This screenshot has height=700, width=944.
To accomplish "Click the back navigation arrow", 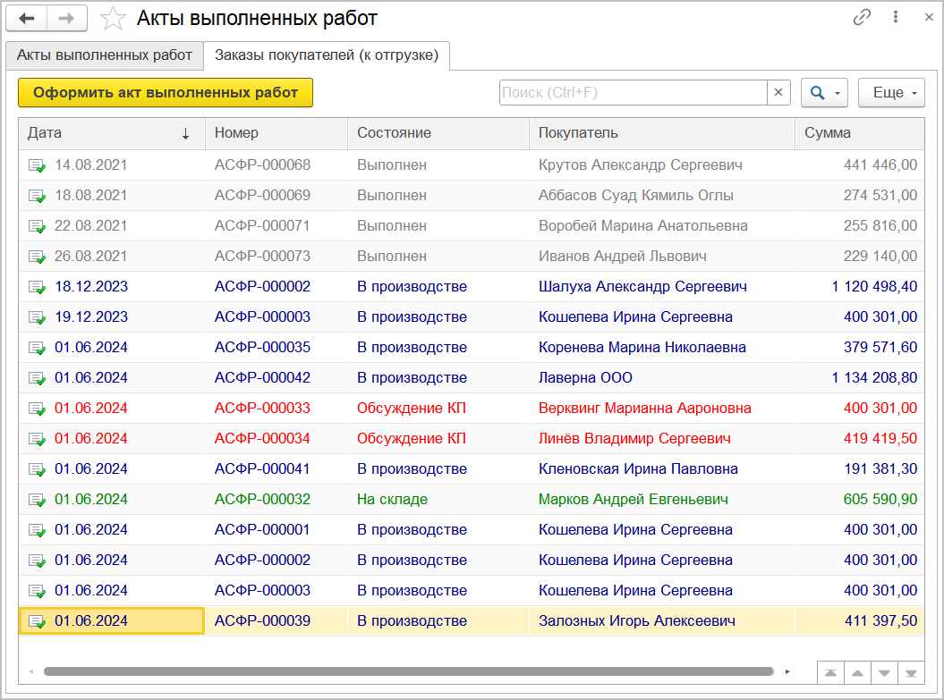I will tap(27, 18).
